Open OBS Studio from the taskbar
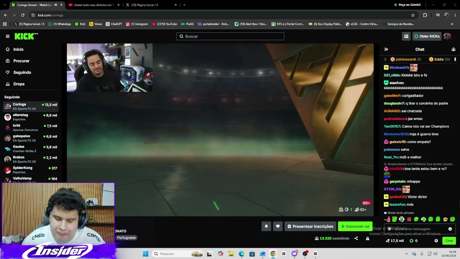Screen dimensions: 460x259 305,254
